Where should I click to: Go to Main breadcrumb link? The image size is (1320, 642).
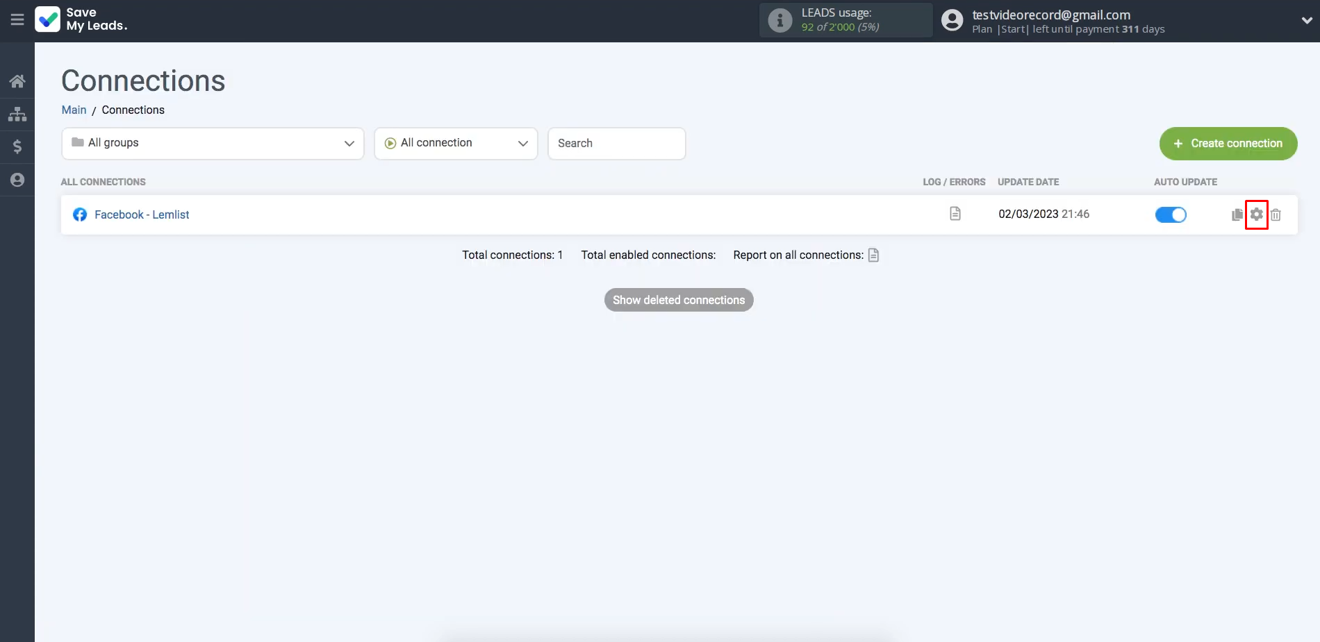[x=74, y=110]
